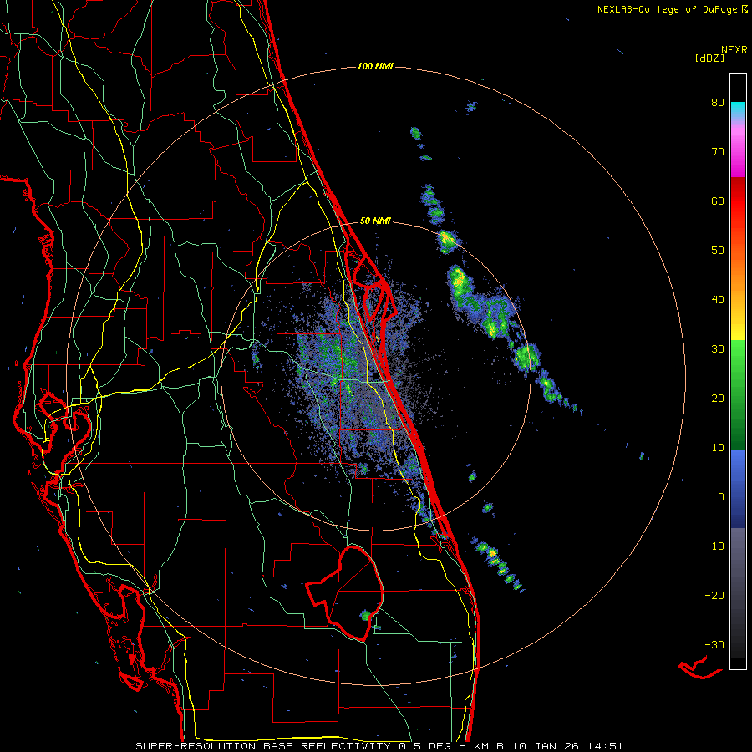Screen dimensions: 752x752
Task: Click the 80 value on the dBZ scale
Action: click(718, 102)
